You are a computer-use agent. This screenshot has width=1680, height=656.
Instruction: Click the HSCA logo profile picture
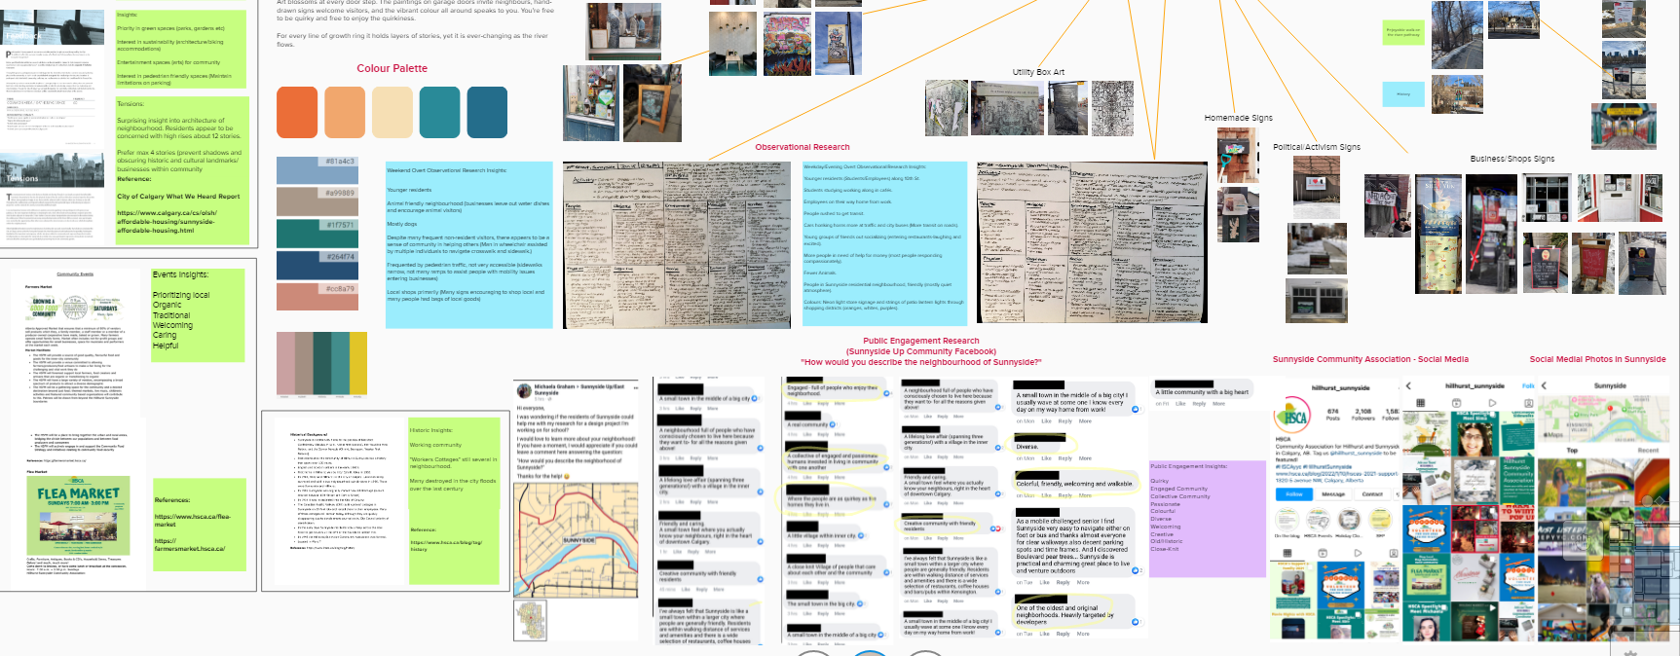click(1292, 416)
